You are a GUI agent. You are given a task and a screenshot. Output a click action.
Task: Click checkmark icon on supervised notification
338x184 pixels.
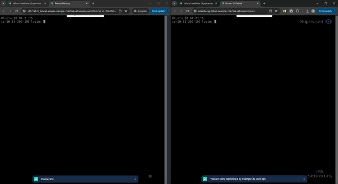pos(205,179)
